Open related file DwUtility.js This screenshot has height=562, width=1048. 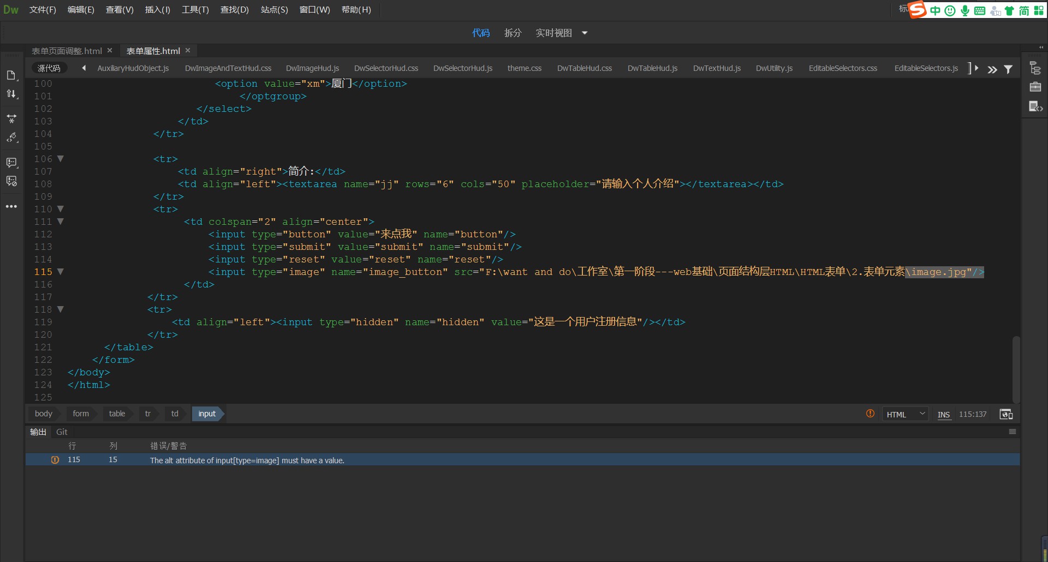coord(774,68)
